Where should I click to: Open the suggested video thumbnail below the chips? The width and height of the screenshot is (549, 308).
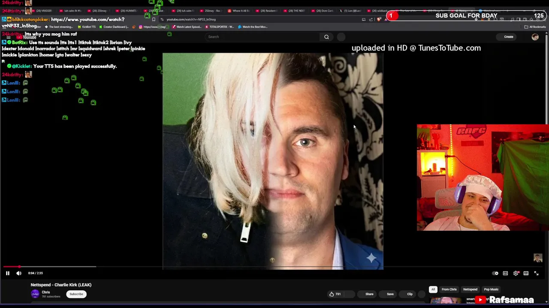click(x=446, y=300)
